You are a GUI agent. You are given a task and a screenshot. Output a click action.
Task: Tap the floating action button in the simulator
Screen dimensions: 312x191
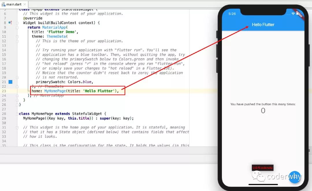[x=295, y=177]
